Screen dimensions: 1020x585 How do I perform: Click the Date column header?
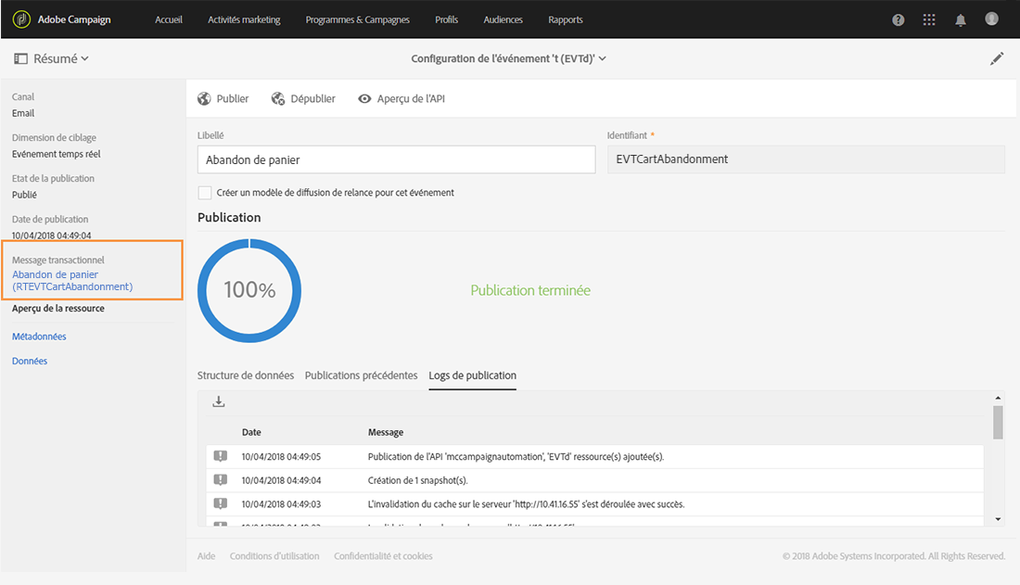(x=251, y=432)
